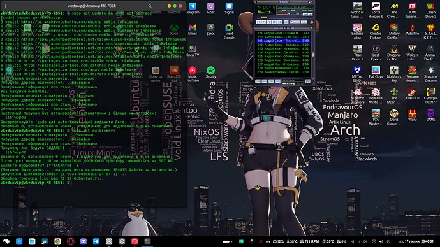Pause playback in Winamp main window
This screenshot has height=247, width=440.
pos(269,22)
